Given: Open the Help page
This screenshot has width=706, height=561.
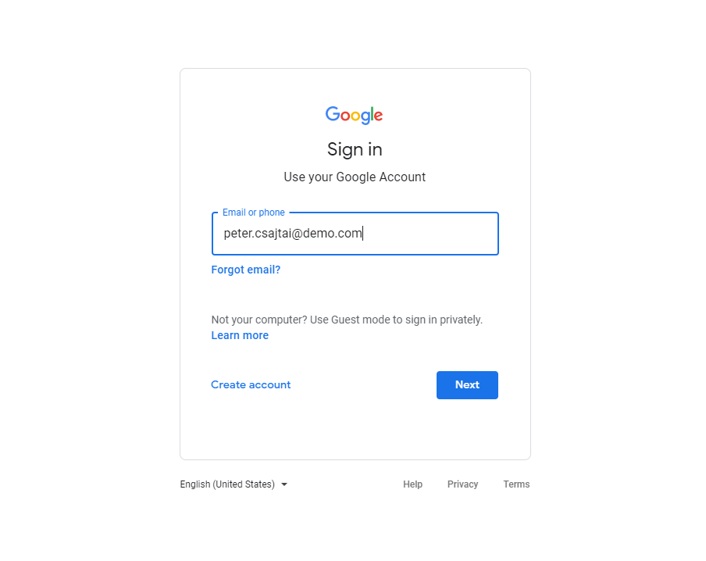Looking at the screenshot, I should tap(412, 484).
